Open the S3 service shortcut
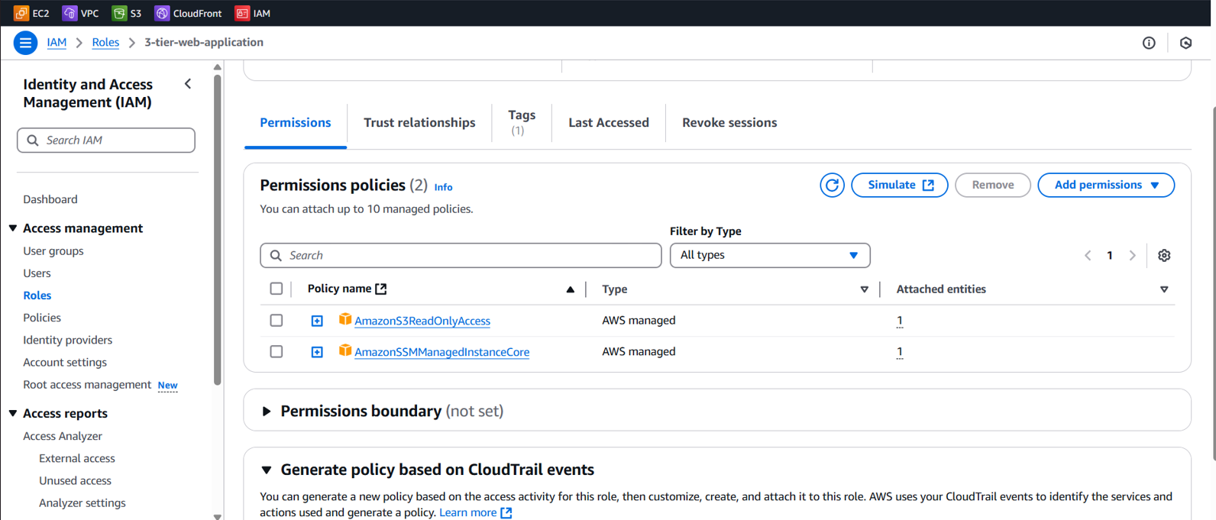 coord(127,13)
